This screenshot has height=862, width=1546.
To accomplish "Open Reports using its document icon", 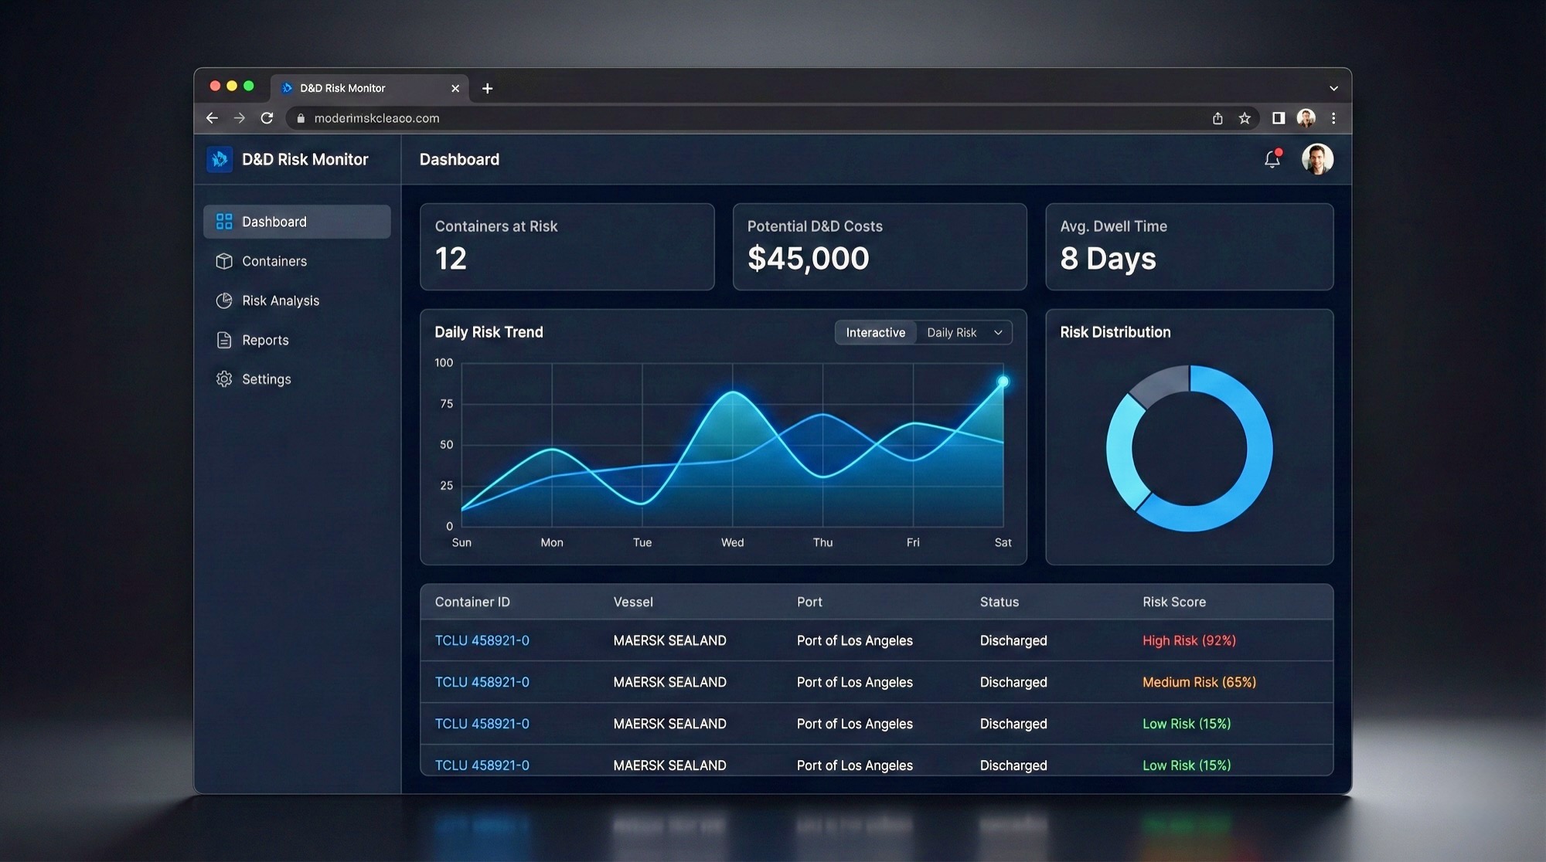I will [224, 340].
